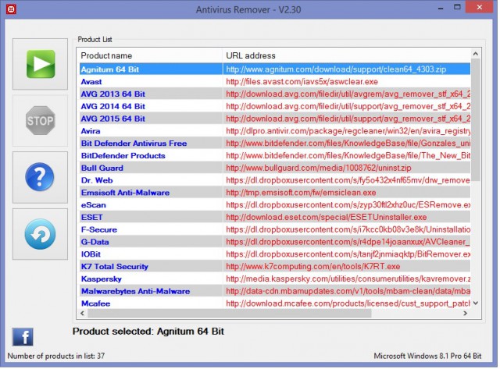Open the Facebook icon link
This screenshot has height=369, width=500.
23,337
